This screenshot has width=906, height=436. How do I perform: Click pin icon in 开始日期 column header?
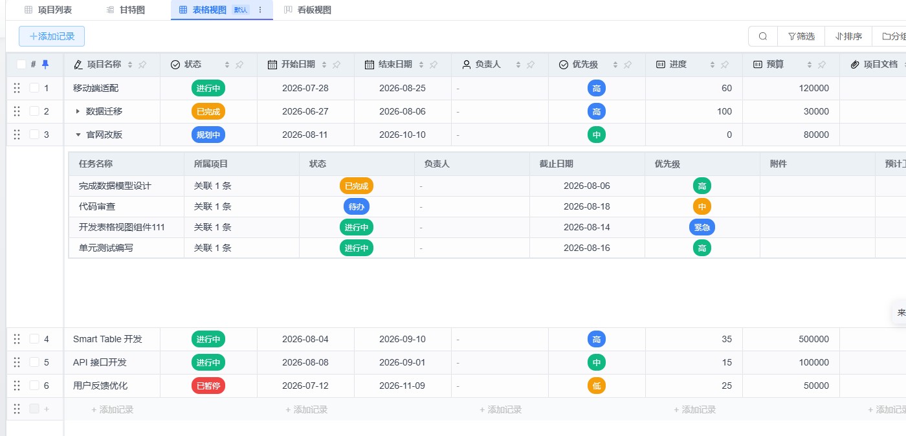pyautogui.click(x=337, y=65)
